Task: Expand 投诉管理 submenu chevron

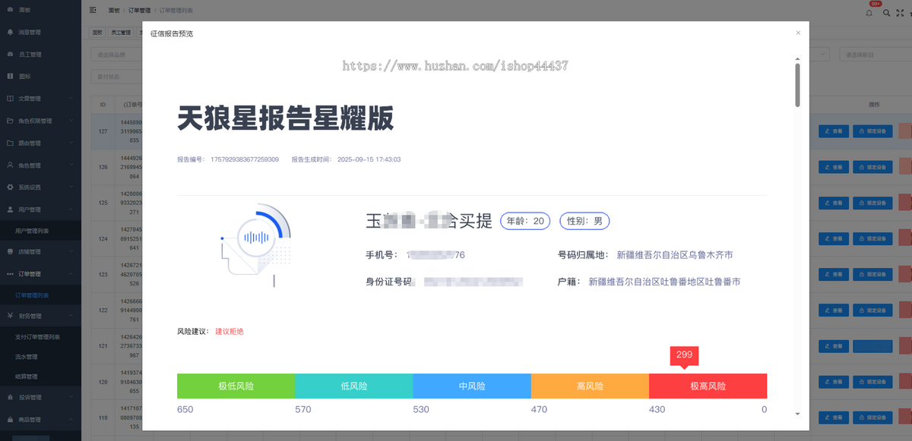Action: 71,397
